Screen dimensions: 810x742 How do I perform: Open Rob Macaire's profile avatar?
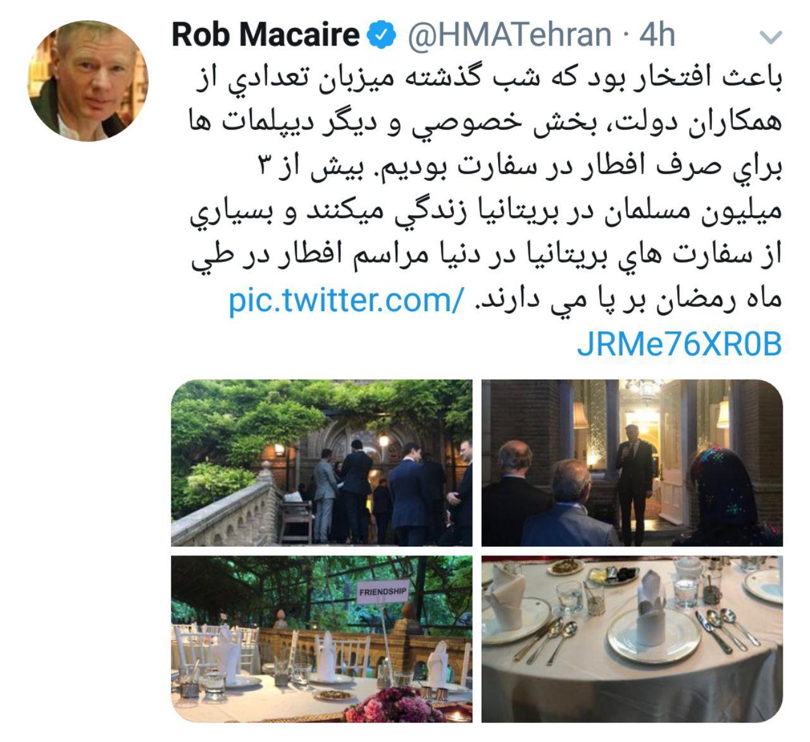click(x=87, y=80)
